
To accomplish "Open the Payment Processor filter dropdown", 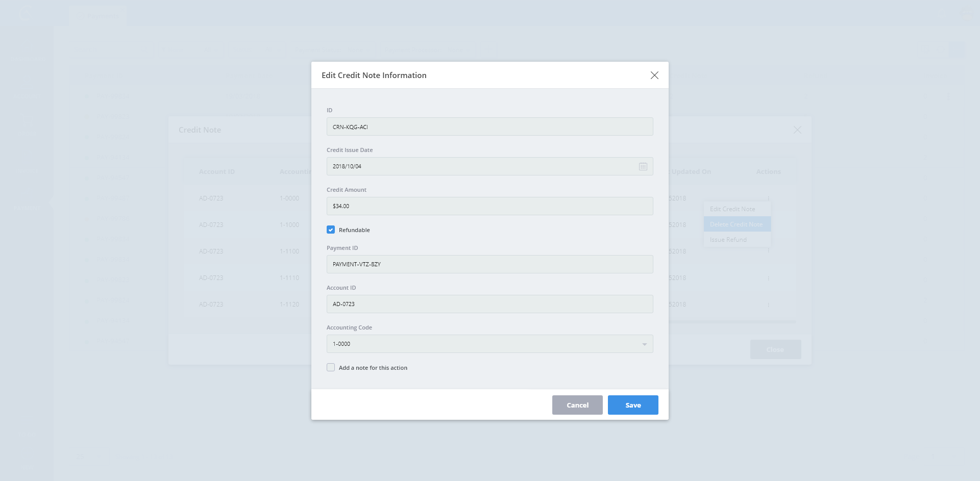I will (x=424, y=50).
